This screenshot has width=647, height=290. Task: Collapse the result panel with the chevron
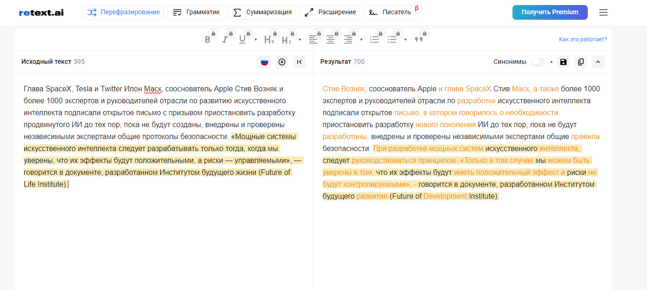(598, 62)
